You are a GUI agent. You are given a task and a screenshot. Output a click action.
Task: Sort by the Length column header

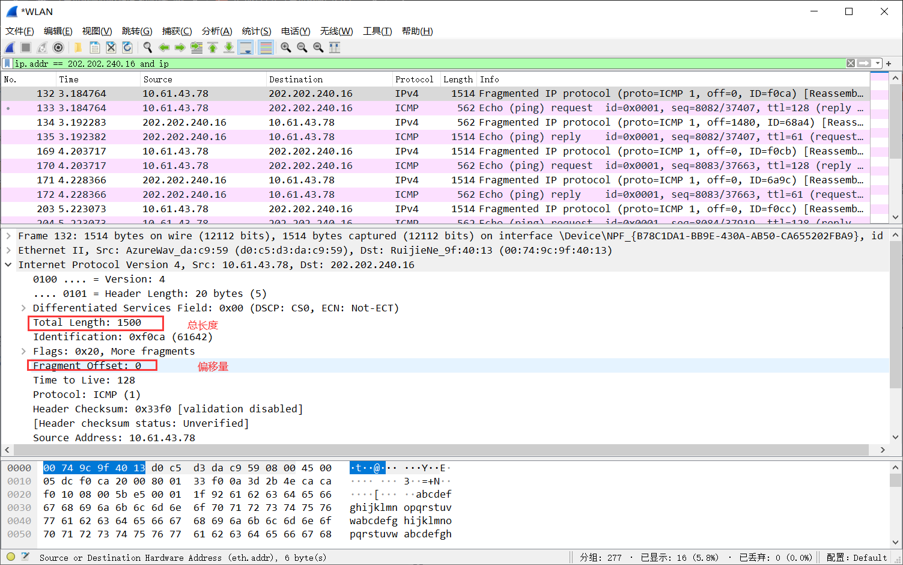point(458,79)
